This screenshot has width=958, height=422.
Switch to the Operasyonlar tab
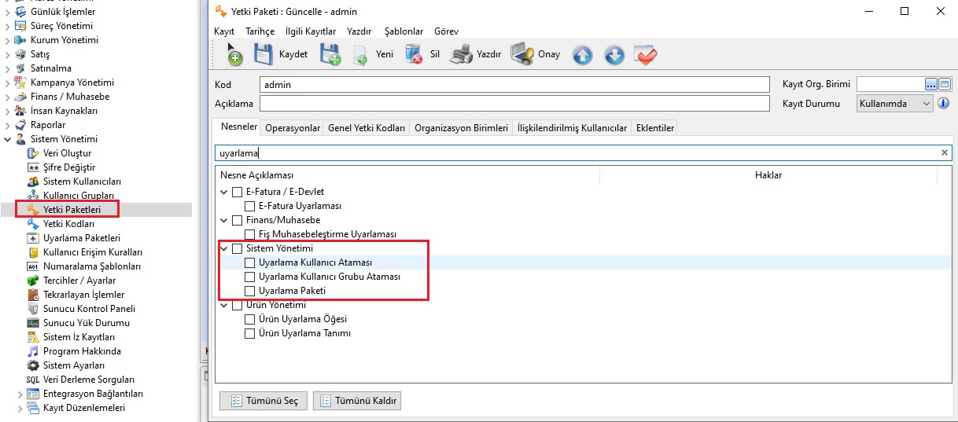293,128
